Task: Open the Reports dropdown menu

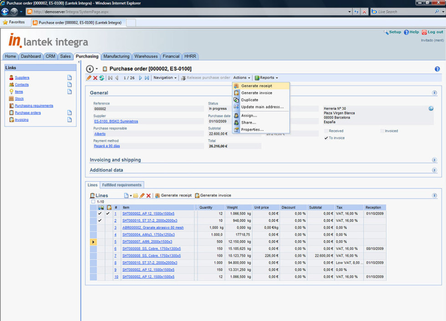Action: click(x=266, y=78)
